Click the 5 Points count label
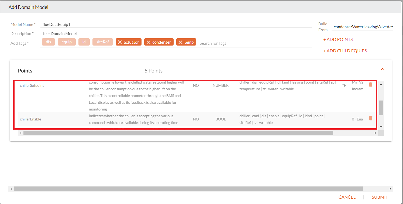 pyautogui.click(x=154, y=71)
